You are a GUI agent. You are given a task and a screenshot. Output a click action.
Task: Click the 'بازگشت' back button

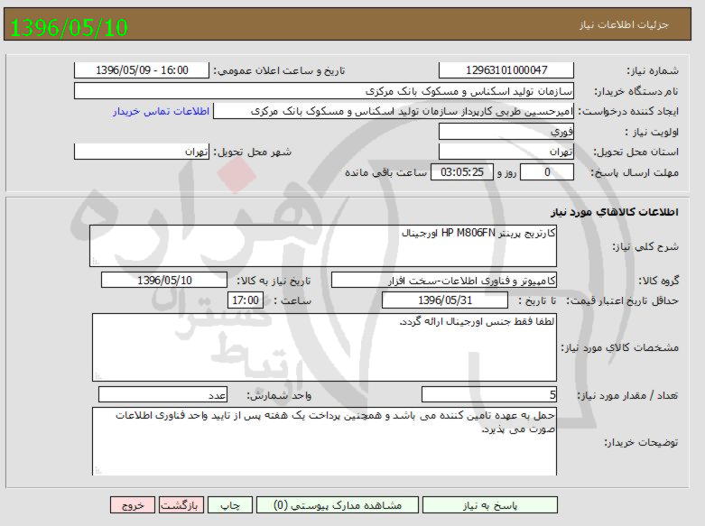(x=181, y=506)
